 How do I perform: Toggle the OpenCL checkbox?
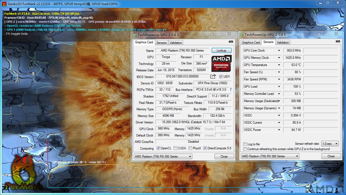click(x=158, y=148)
